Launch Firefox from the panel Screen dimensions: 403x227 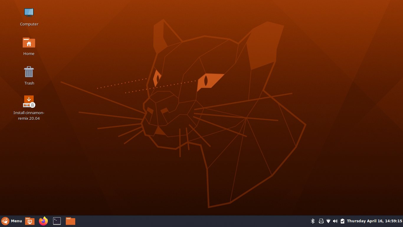tap(43, 221)
